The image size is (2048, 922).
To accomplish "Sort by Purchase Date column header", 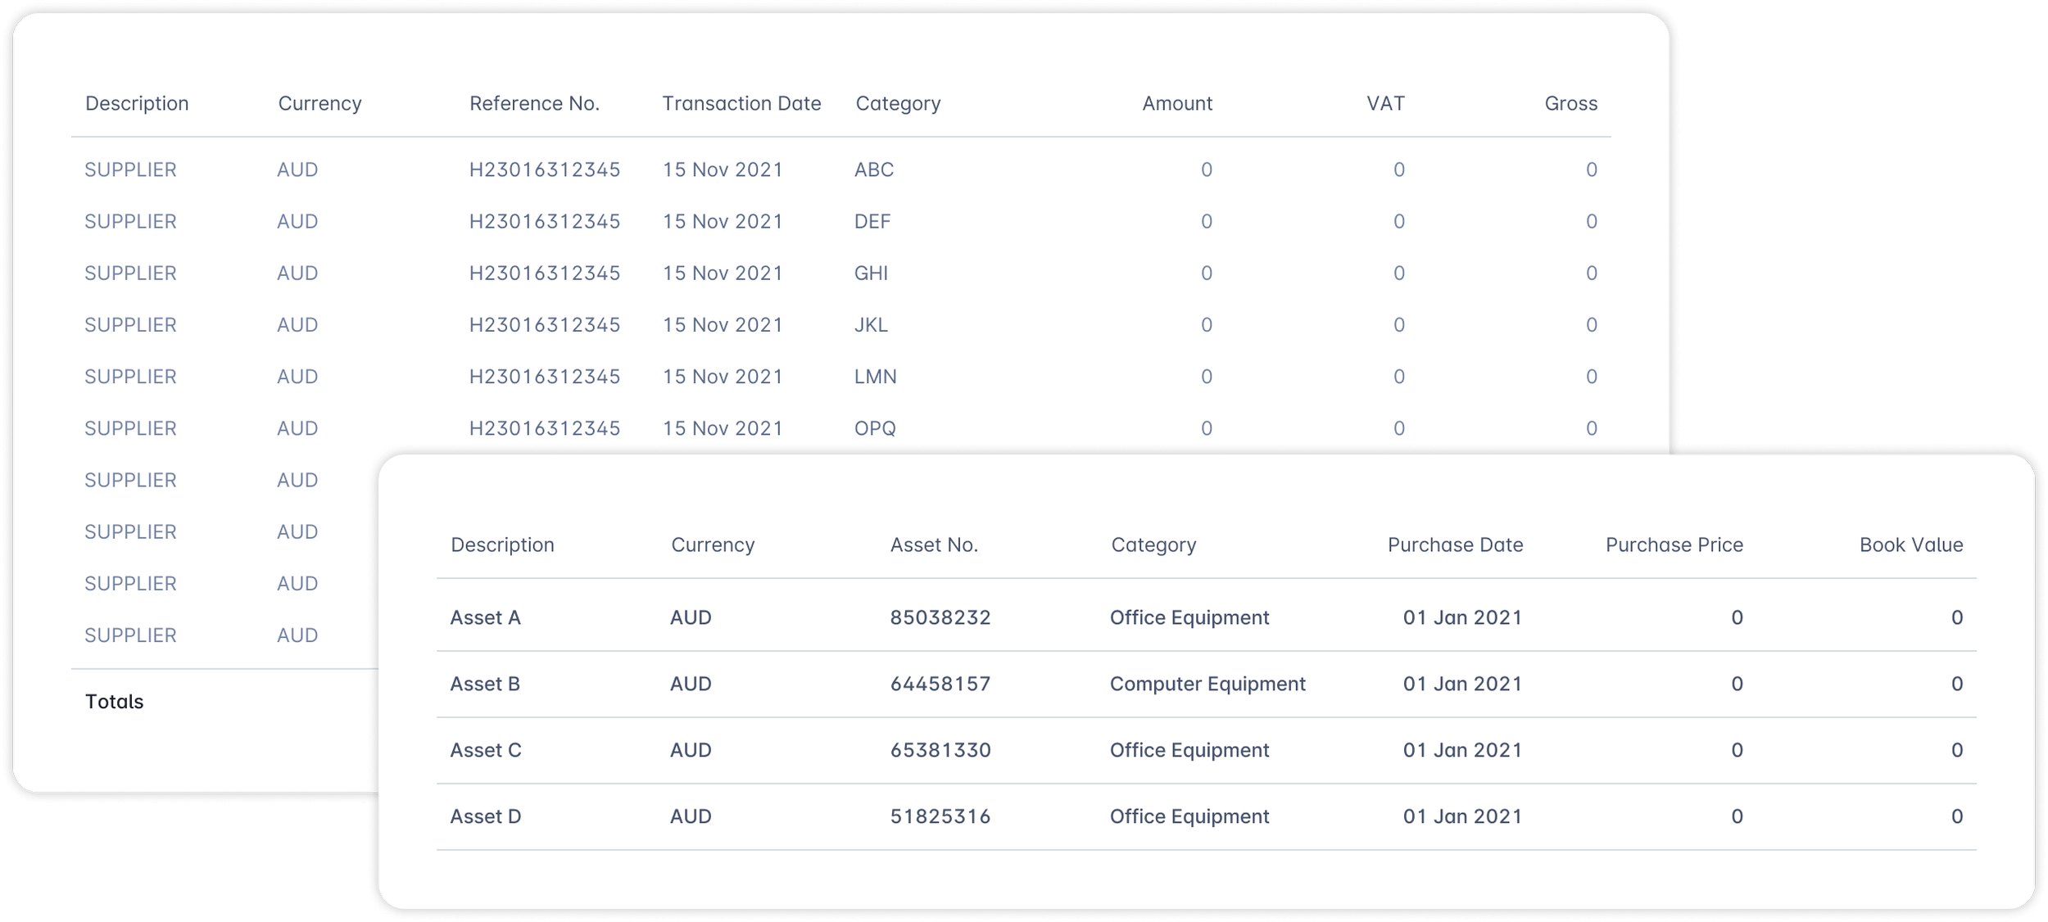I will [x=1454, y=545].
